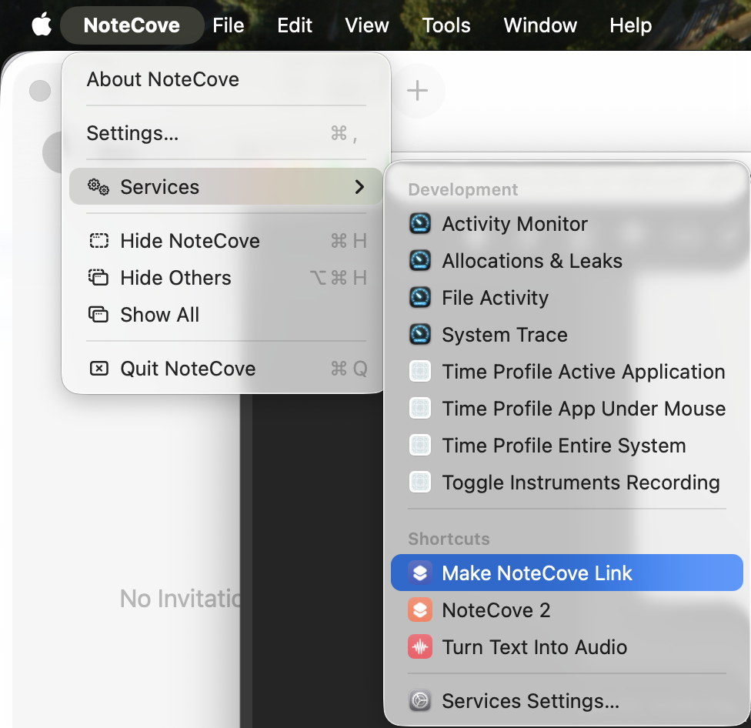
Task: Run the Make NoteCove Link shortcut
Action: [567, 573]
